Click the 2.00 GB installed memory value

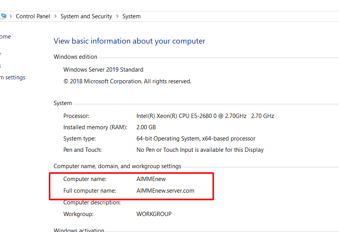(146, 127)
